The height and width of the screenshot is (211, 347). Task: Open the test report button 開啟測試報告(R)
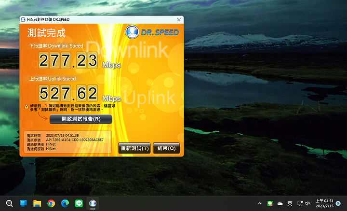pos(81,119)
